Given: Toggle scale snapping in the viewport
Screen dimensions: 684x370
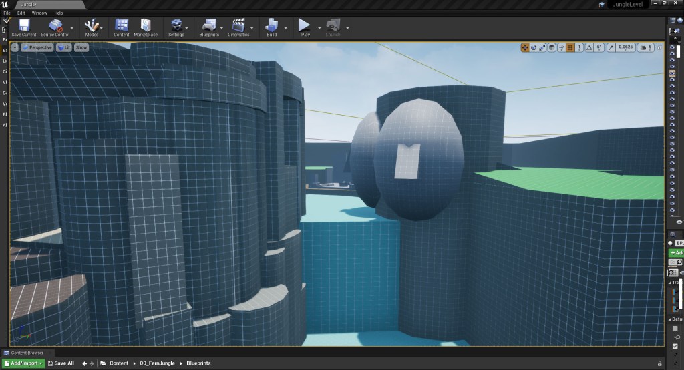Looking at the screenshot, I should [x=611, y=47].
